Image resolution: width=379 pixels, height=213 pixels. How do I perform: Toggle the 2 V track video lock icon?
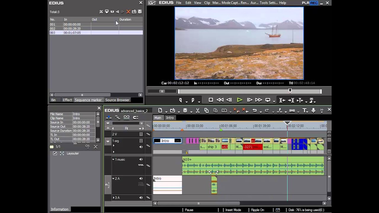[141, 134]
